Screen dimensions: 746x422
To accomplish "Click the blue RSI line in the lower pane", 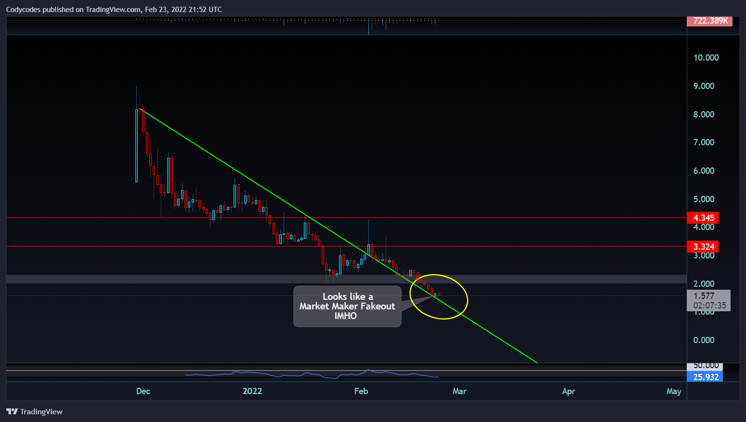I will pos(312,374).
